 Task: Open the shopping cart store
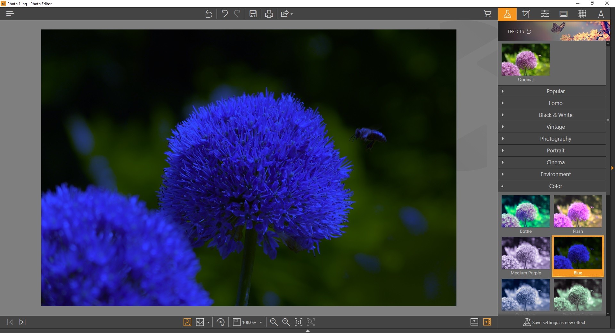click(488, 14)
